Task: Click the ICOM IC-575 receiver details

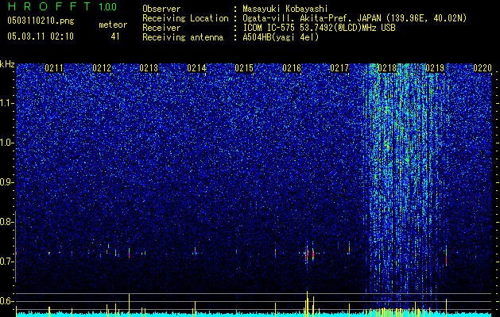Action: (319, 28)
